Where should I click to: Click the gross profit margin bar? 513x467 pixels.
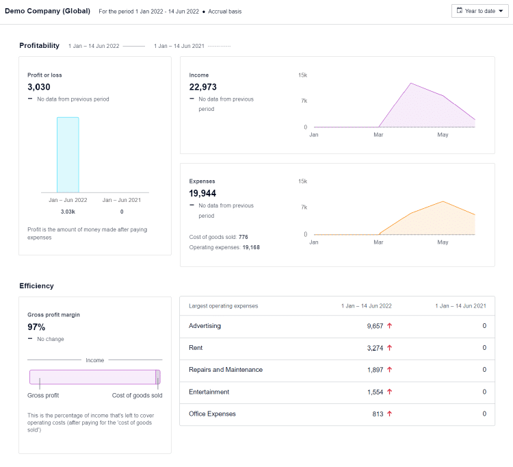[94, 377]
